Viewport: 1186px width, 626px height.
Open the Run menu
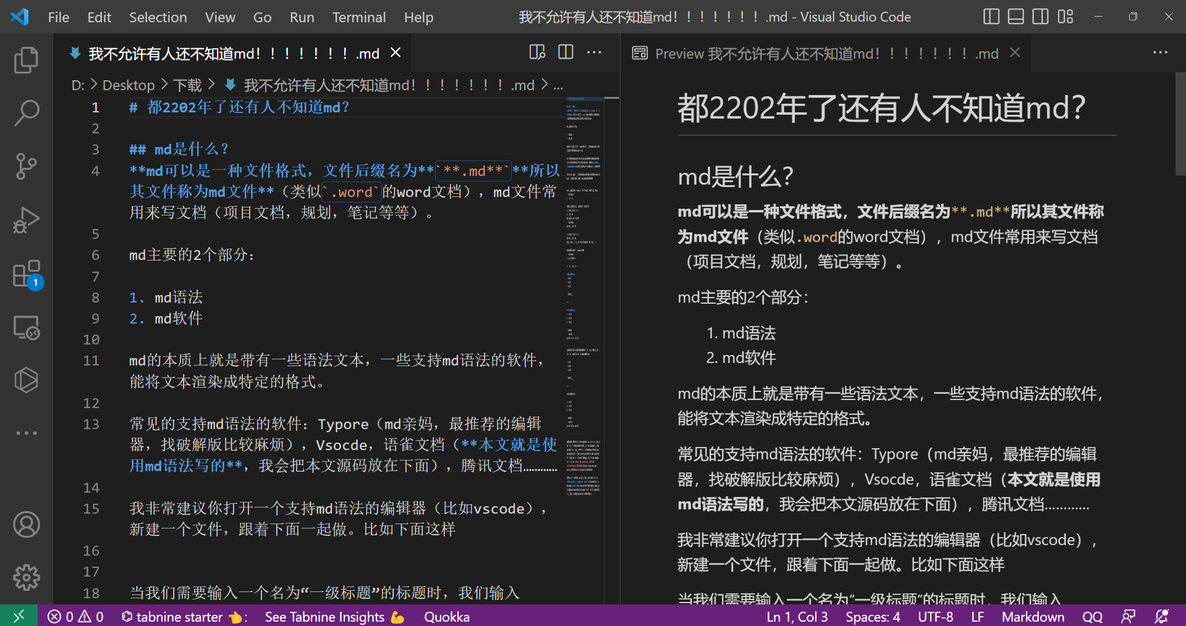pyautogui.click(x=302, y=17)
